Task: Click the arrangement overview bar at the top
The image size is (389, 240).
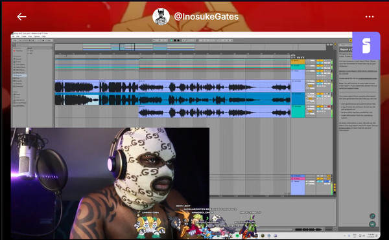Action: 190,47
